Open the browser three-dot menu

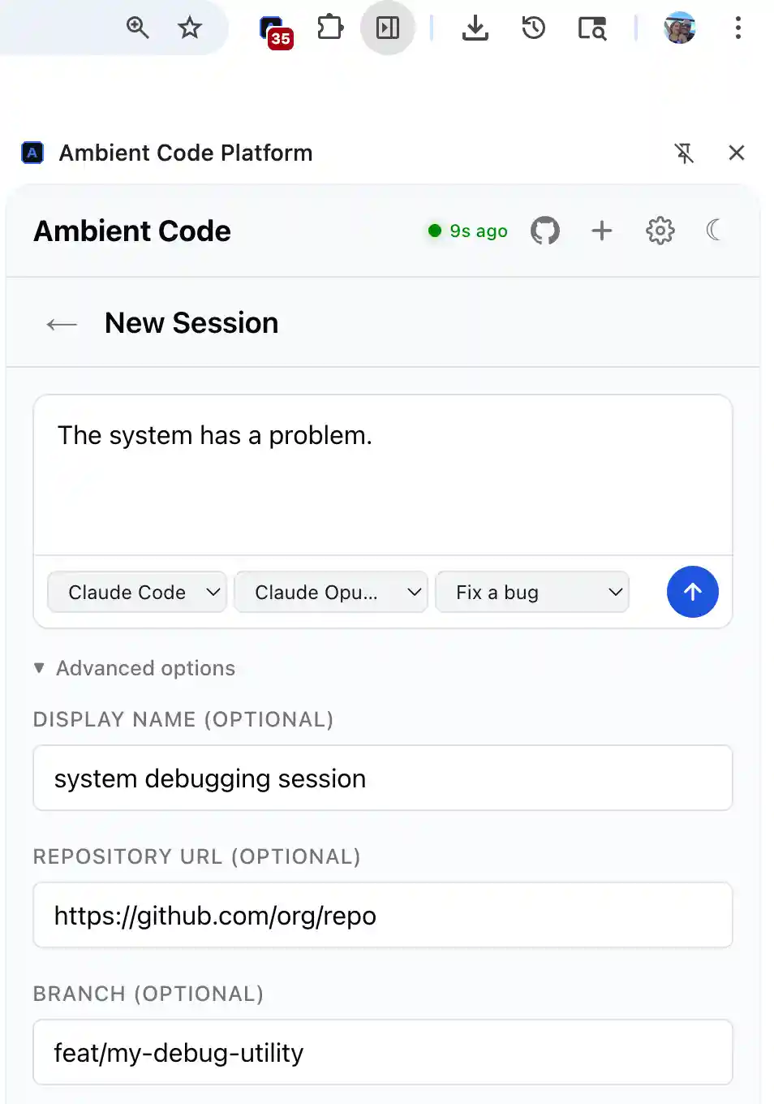pyautogui.click(x=737, y=28)
